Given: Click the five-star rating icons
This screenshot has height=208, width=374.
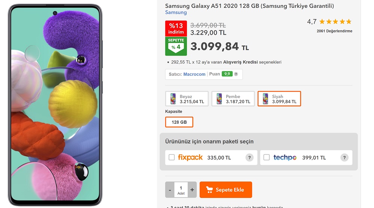Looking at the screenshot, I should click(x=335, y=22).
